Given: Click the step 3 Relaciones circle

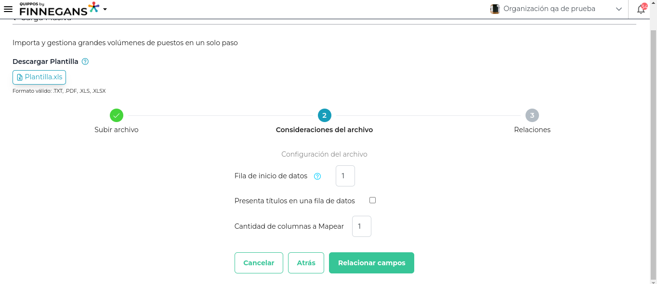Looking at the screenshot, I should (532, 115).
